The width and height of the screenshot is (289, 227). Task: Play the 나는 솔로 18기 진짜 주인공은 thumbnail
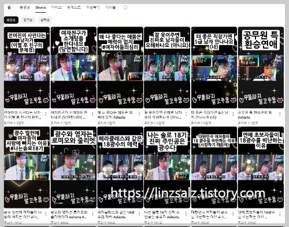167,167
